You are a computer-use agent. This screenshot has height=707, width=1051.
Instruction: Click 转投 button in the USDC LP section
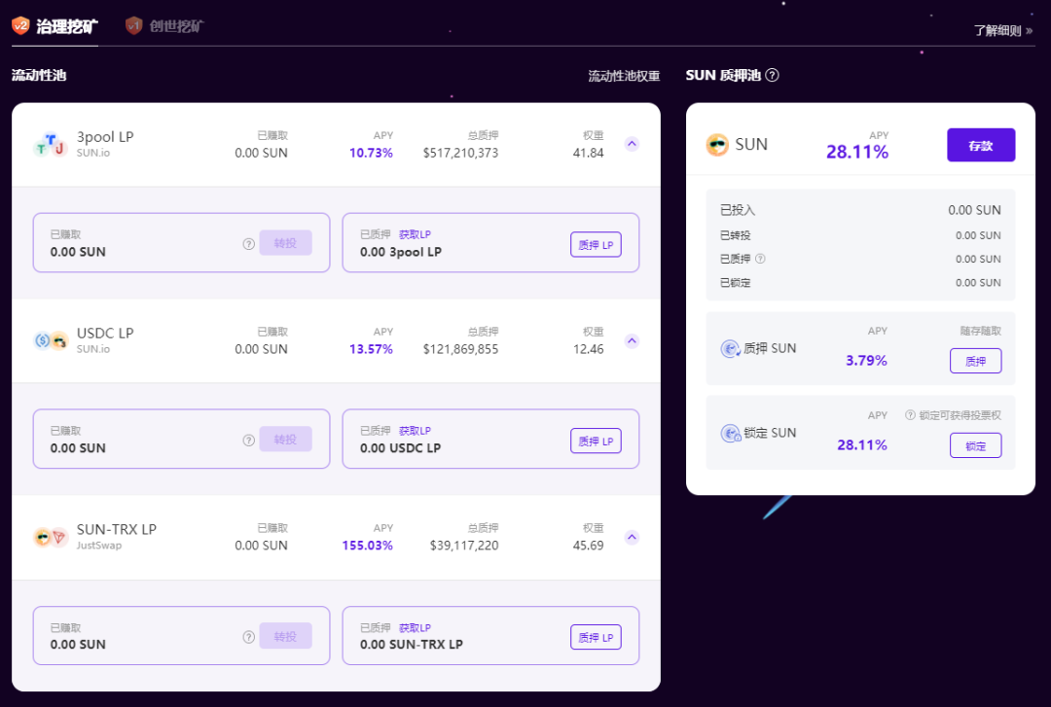285,440
